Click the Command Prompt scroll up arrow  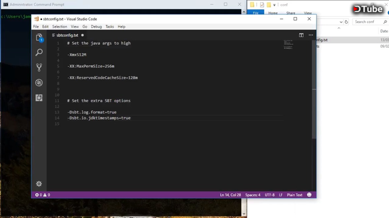pyautogui.click(x=244, y=12)
